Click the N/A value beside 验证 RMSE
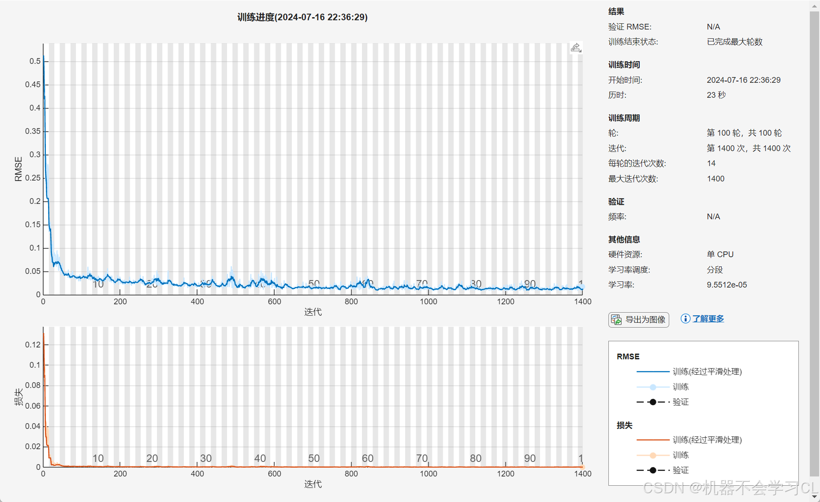 713,27
